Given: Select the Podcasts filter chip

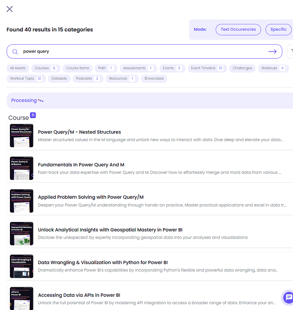Looking at the screenshot, I should coord(88,79).
